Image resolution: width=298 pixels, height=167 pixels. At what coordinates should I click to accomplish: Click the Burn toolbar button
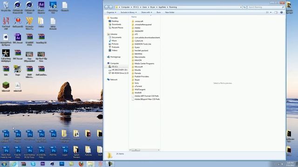coord(158,13)
